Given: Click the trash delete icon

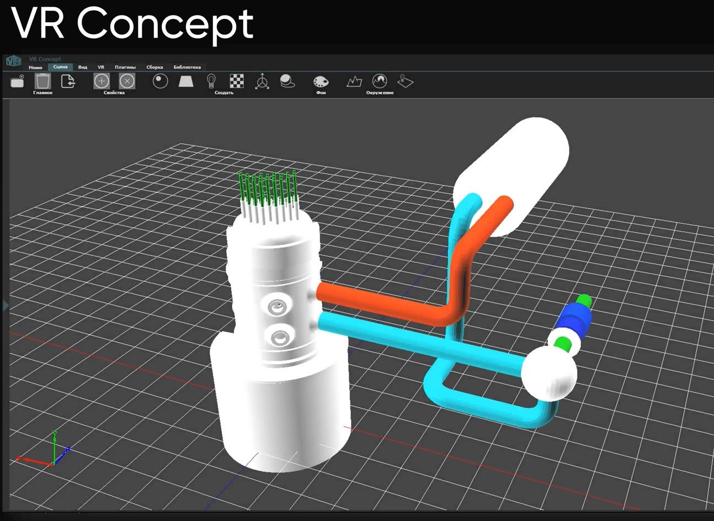Looking at the screenshot, I should 43,81.
